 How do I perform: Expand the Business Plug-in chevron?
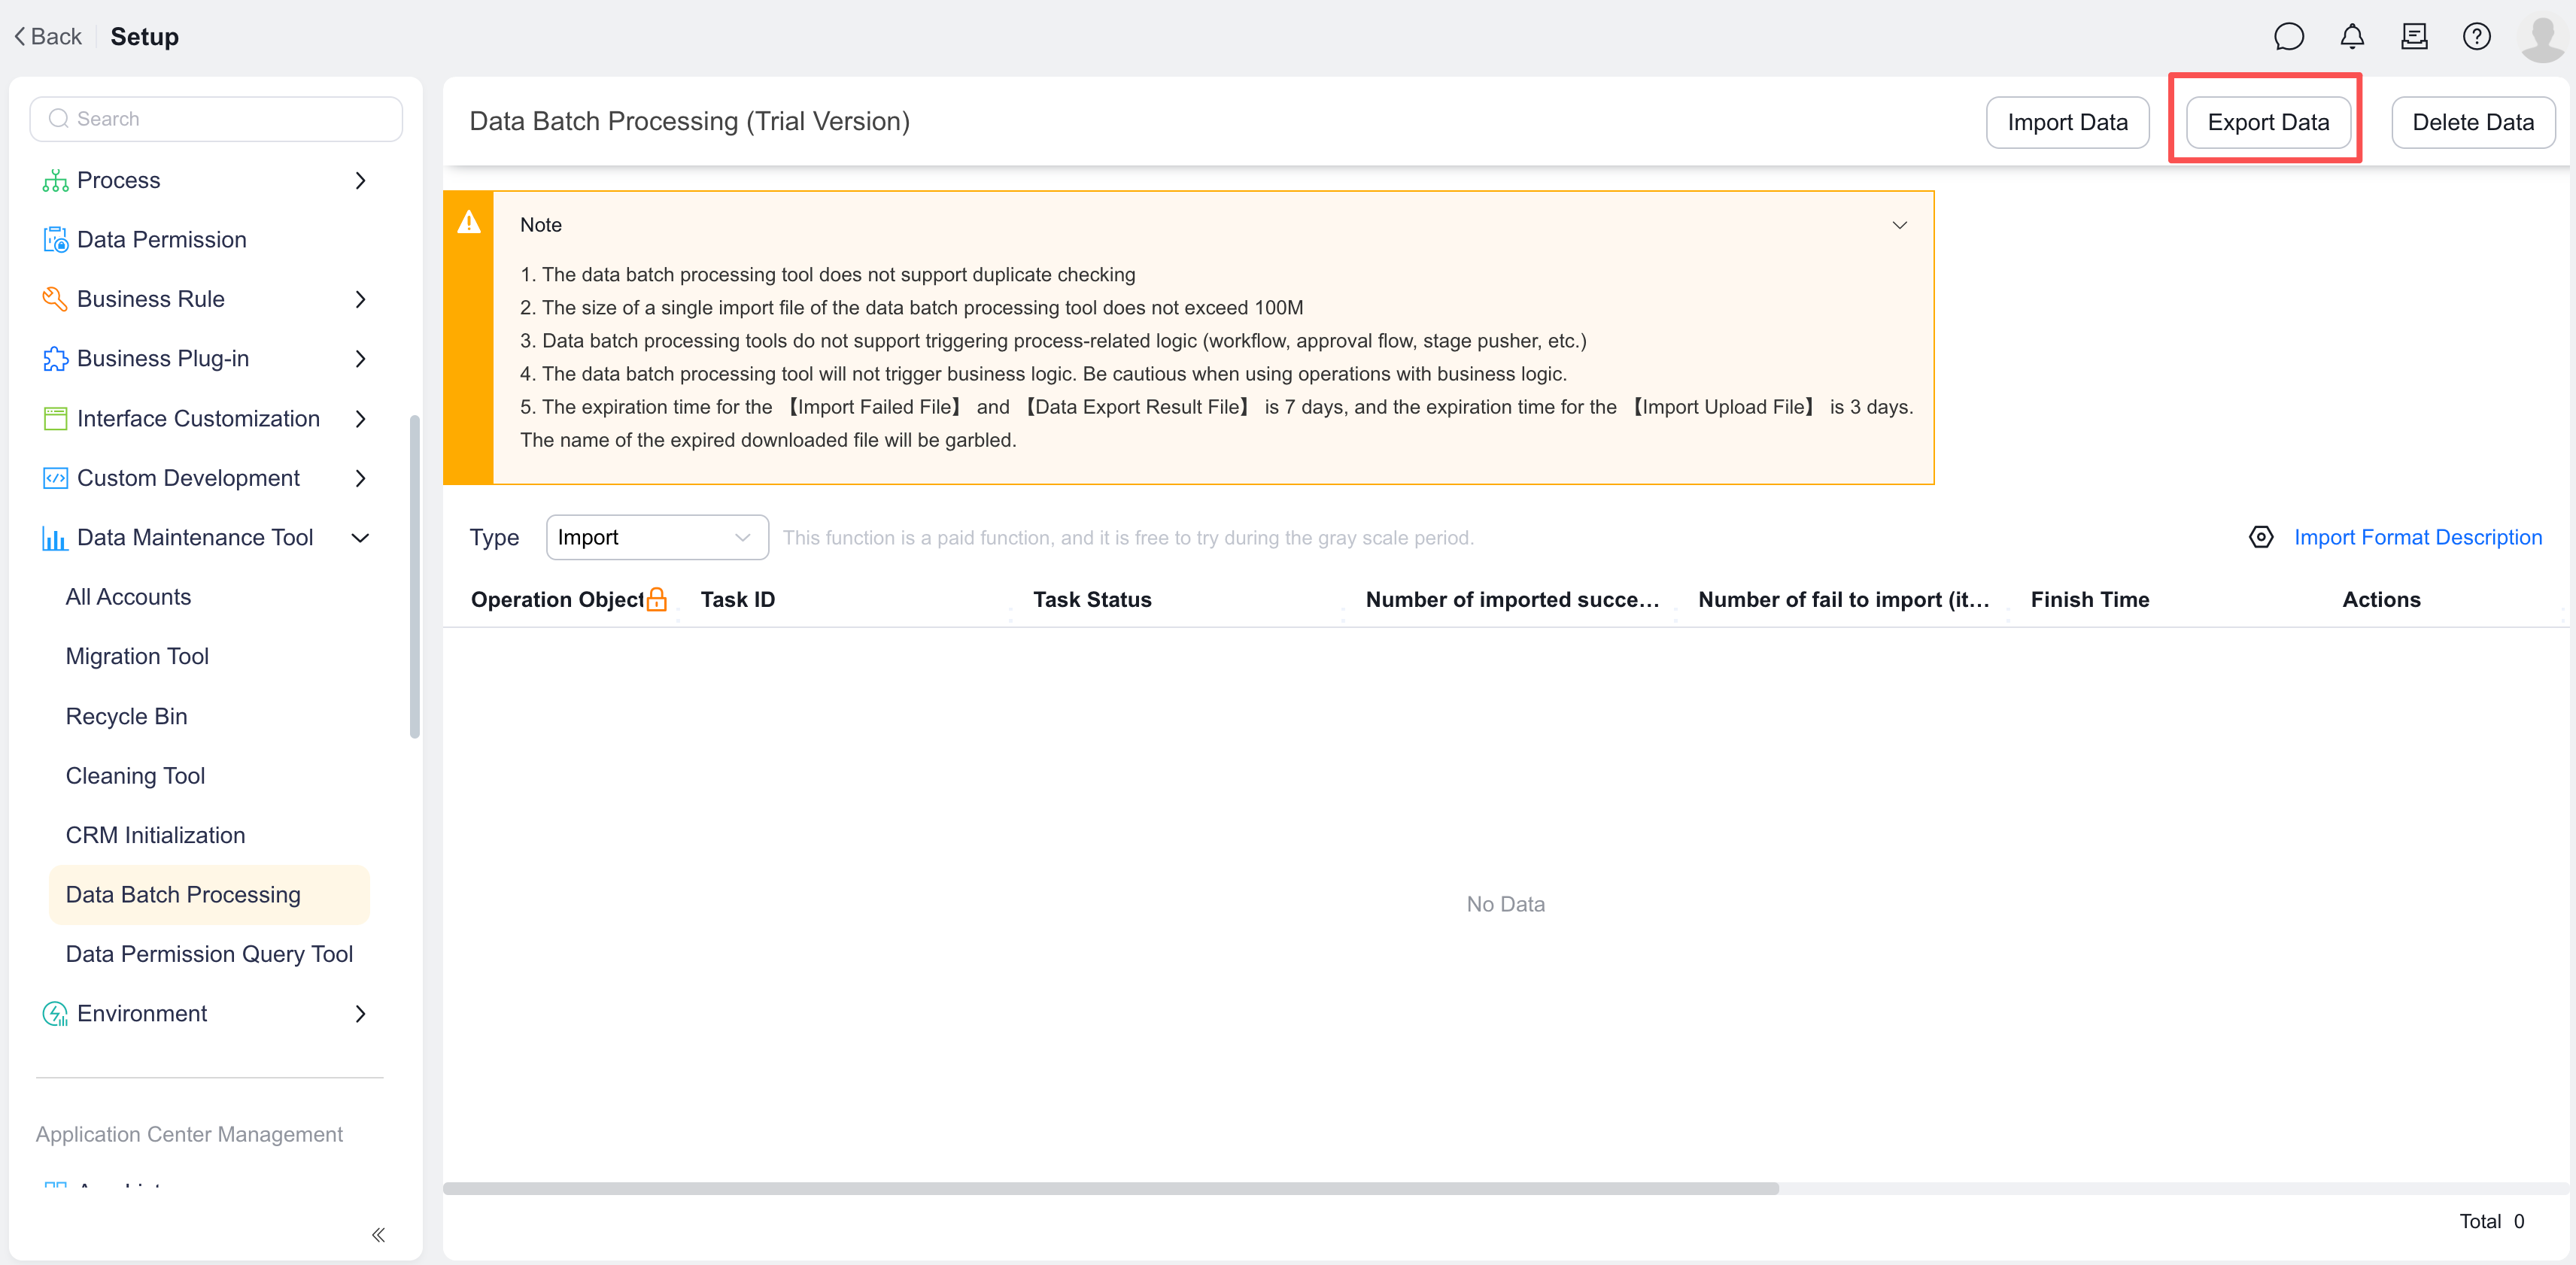click(361, 358)
